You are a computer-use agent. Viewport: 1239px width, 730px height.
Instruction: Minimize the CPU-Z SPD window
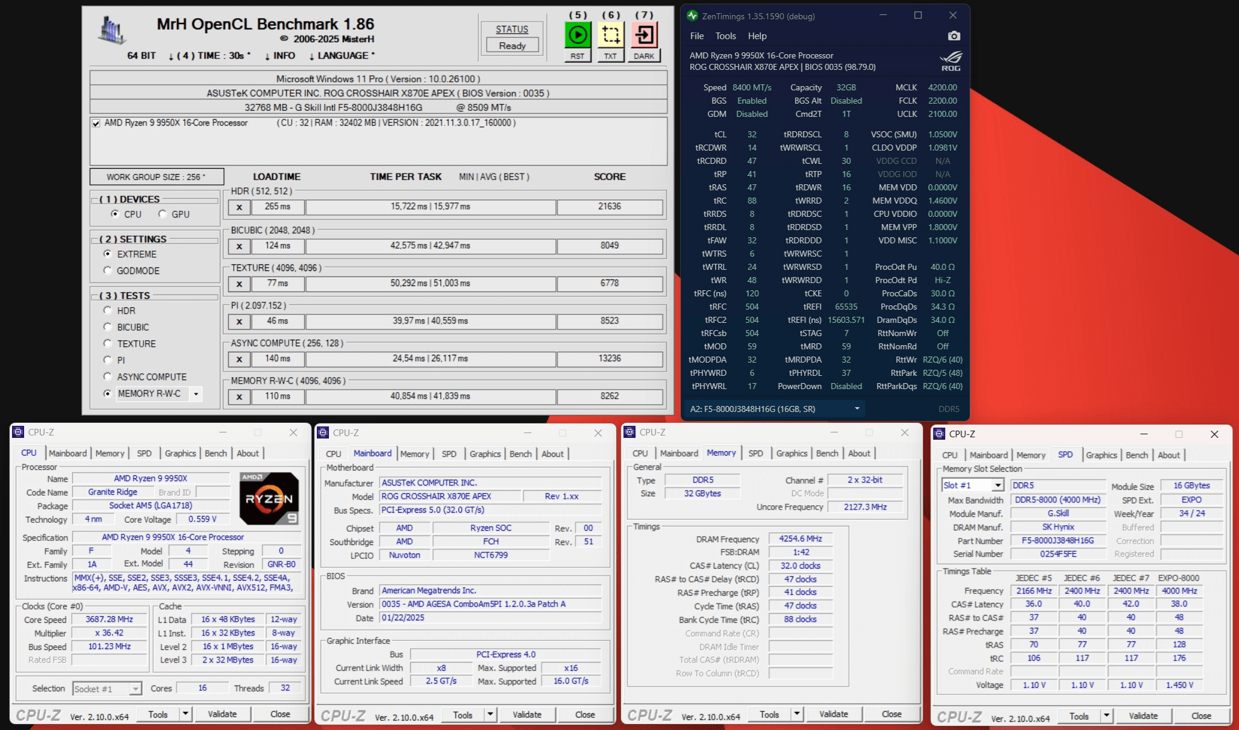click(1144, 434)
